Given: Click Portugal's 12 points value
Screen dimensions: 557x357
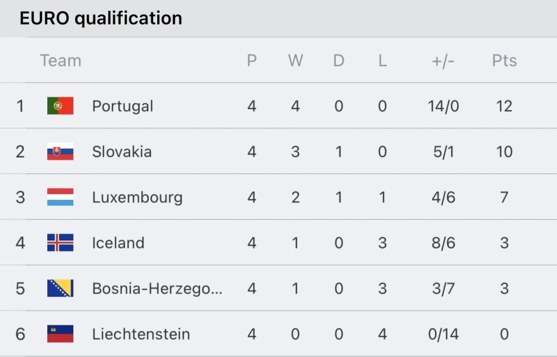Looking at the screenshot, I should (x=504, y=106).
